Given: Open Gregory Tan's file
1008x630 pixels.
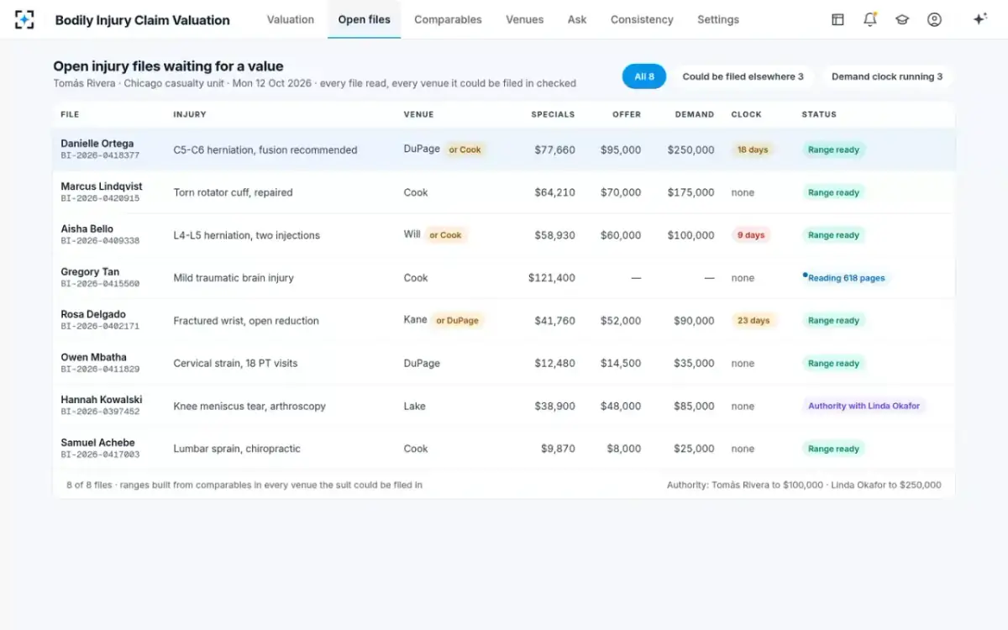Looking at the screenshot, I should tap(504, 278).
